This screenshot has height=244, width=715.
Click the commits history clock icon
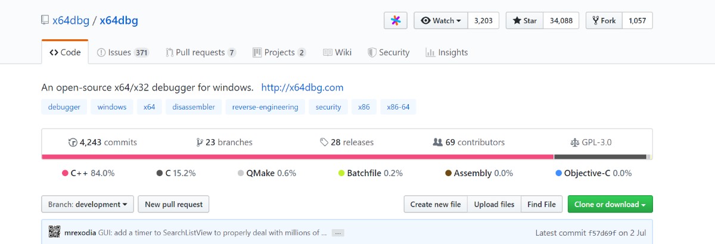(x=73, y=142)
